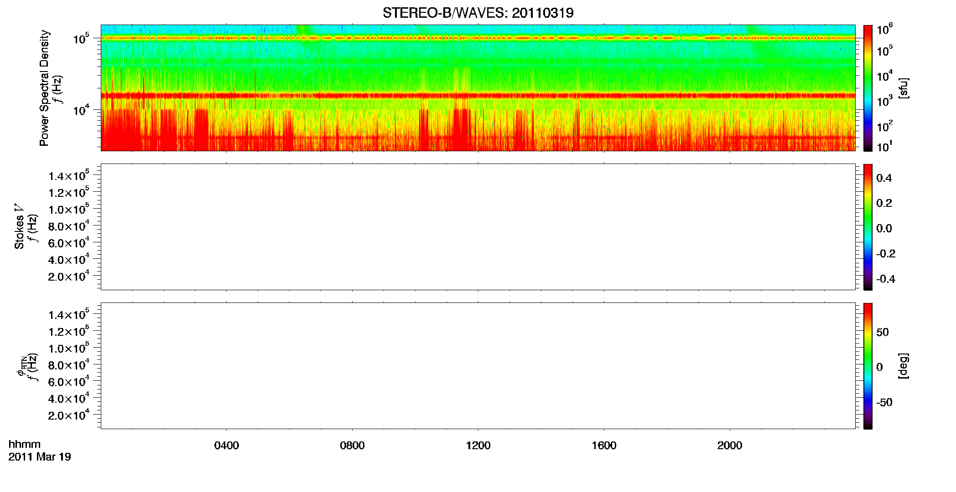This screenshot has height=492, width=956.
Task: Select the 1600 time axis label
Action: coord(604,446)
